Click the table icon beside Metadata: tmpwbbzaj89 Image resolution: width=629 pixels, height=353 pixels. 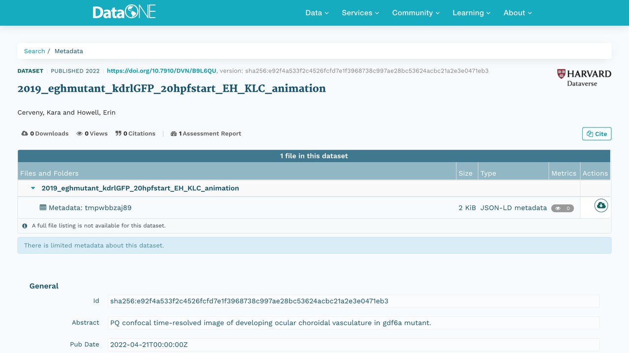click(43, 207)
